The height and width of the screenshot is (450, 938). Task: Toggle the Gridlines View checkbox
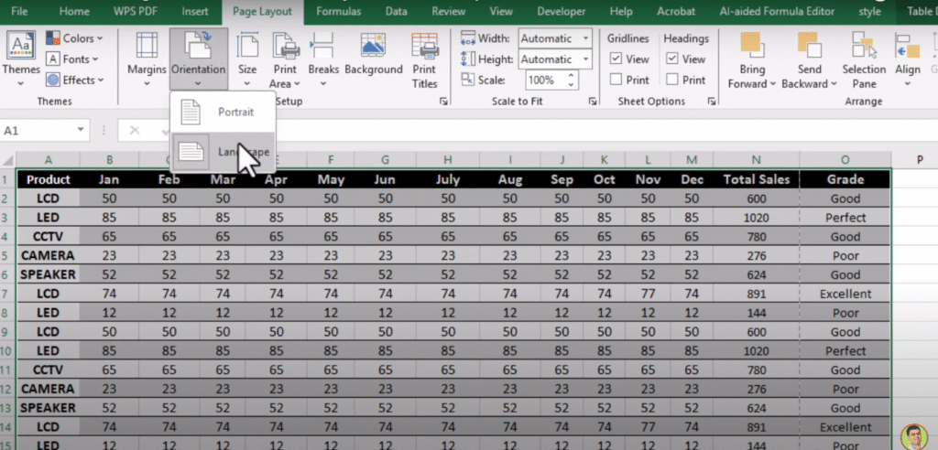tap(616, 59)
